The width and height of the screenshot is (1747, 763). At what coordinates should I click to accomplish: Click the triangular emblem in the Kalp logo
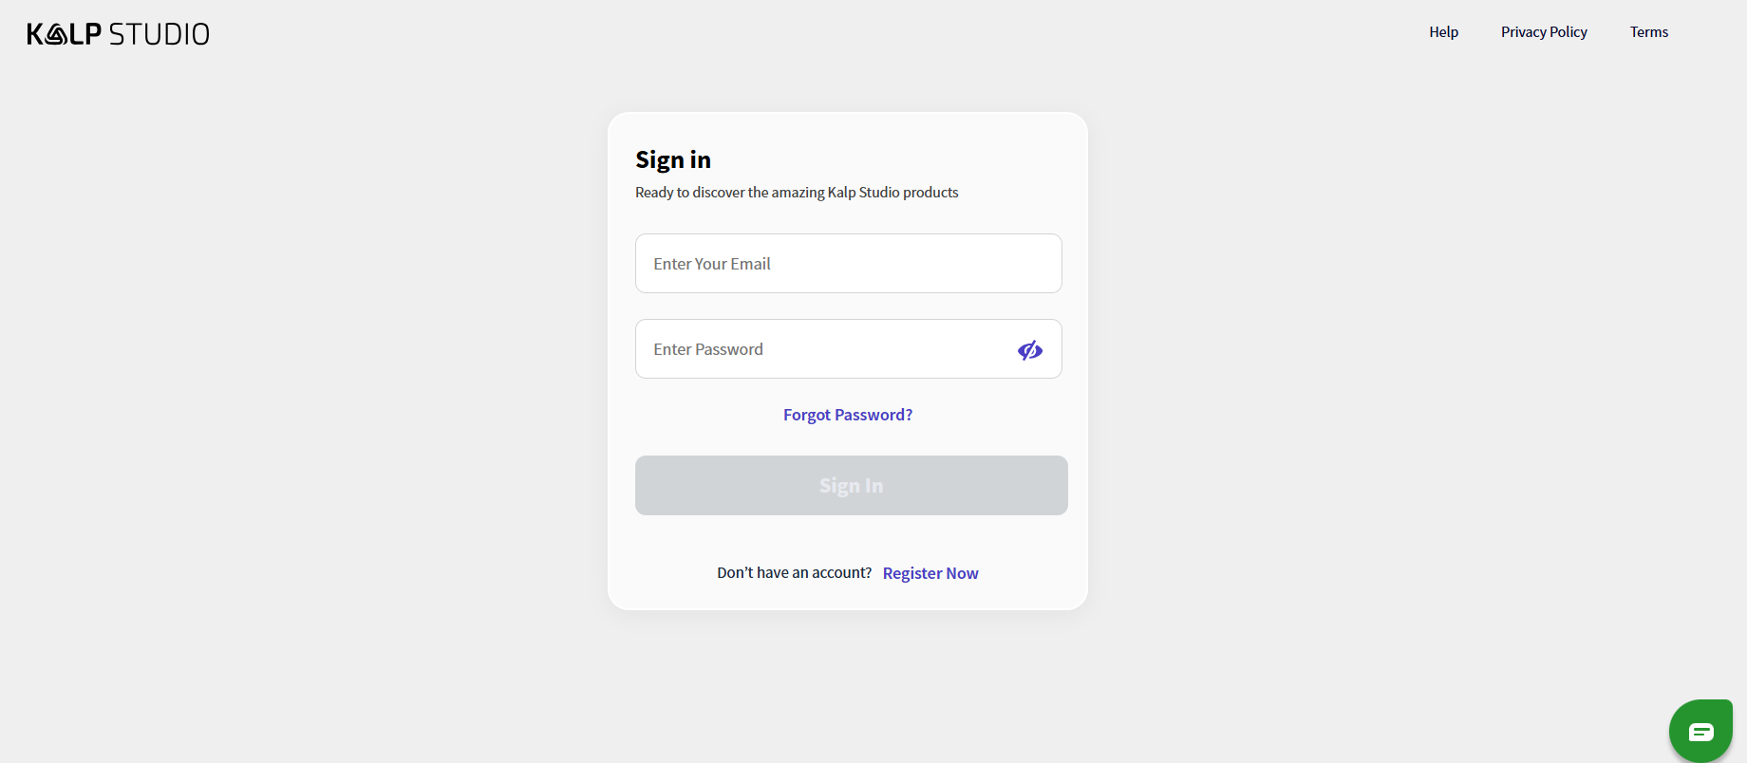coord(57,35)
